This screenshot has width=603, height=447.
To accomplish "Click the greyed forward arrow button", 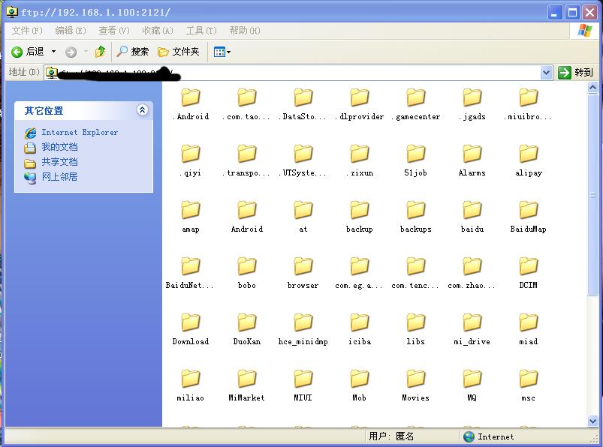I will click(x=71, y=52).
